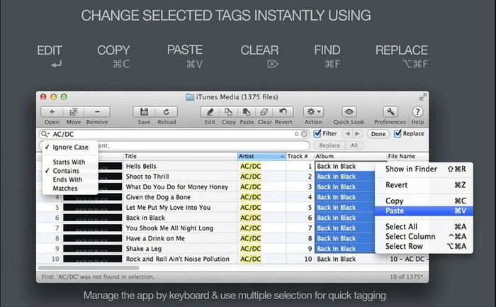496x307 pixels.
Task: Click the Open (plus) toolbar icon
Action: pos(52,112)
